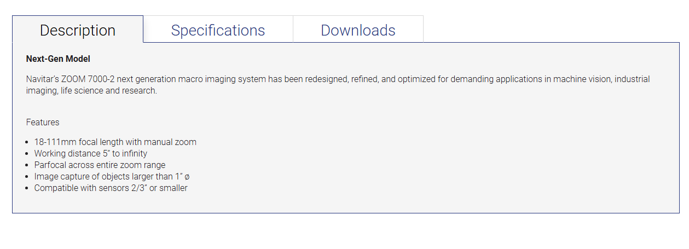Click the Compatible with sensors 2/3" line
The width and height of the screenshot is (689, 249).
pos(111,188)
